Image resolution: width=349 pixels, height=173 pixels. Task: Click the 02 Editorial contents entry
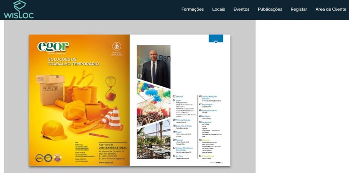coord(178,97)
